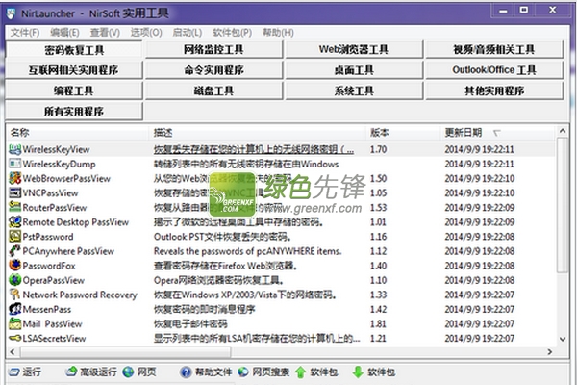Select the 桌面工具 category

point(354,70)
